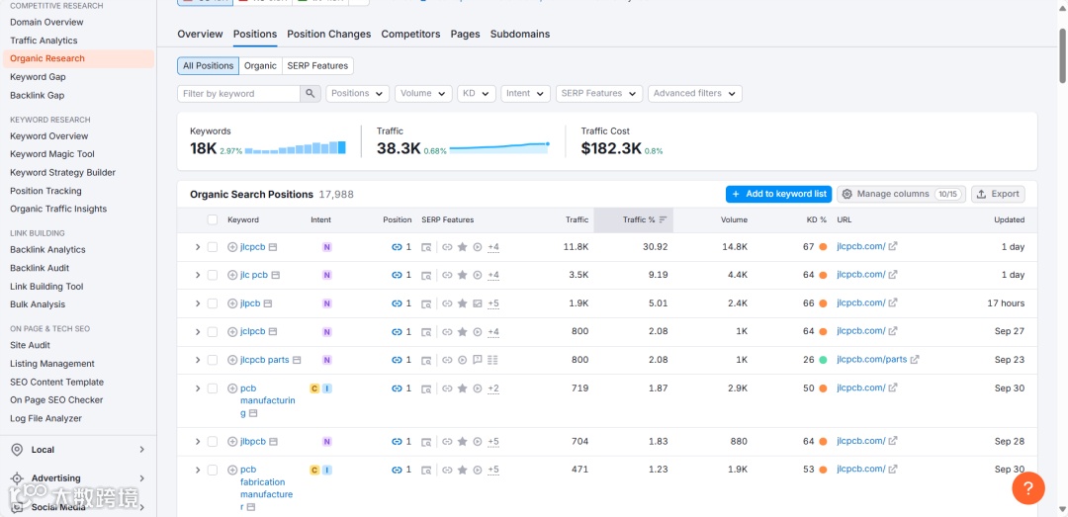
Task: Click the Keywords trend bar chart
Action: tap(296, 148)
